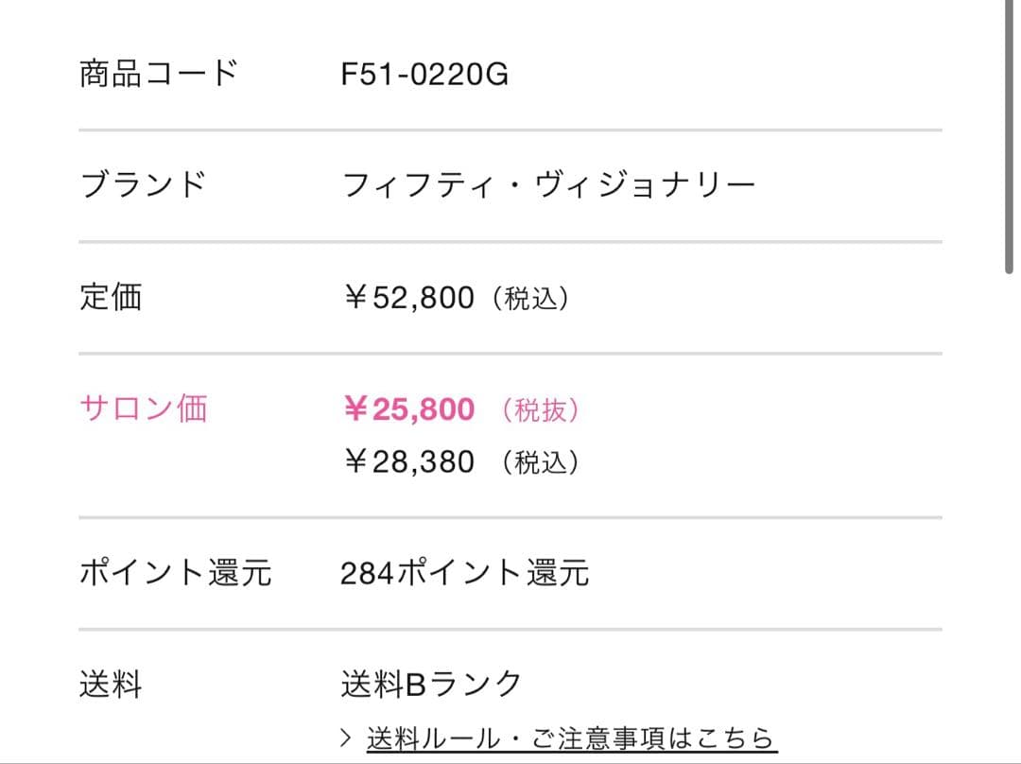Click the brand name フィフティ・ヴィジョナリー
The height and width of the screenshot is (764, 1021).
tap(548, 184)
